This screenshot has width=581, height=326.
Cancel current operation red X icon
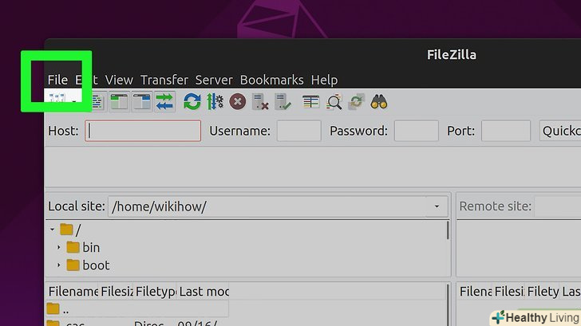[238, 102]
